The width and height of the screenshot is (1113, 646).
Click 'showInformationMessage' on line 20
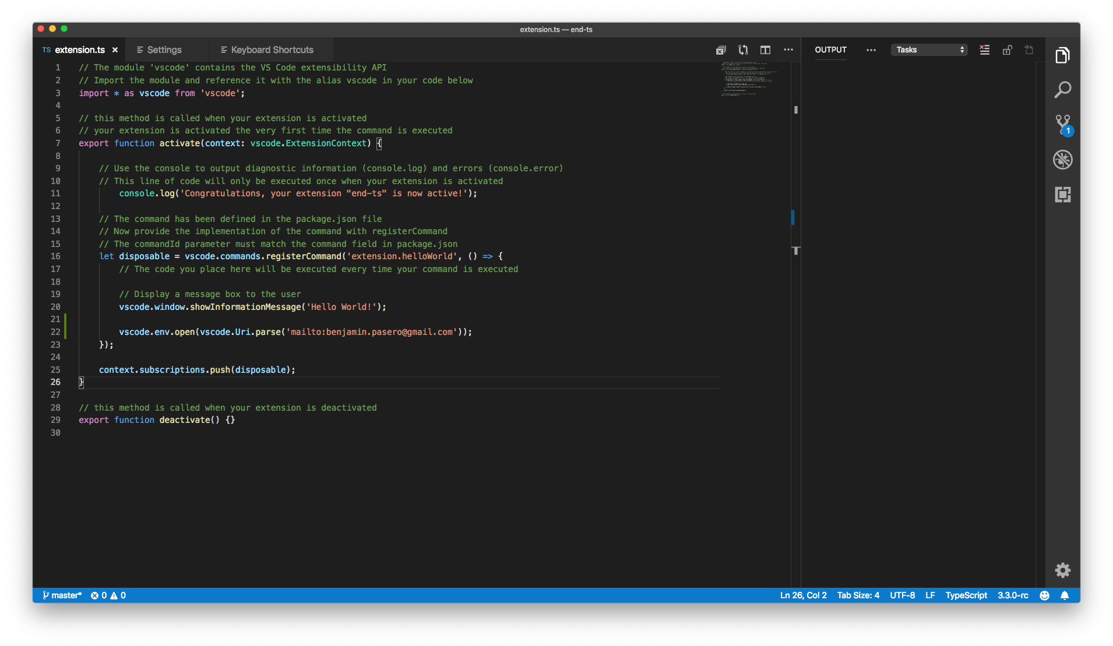[x=245, y=307]
